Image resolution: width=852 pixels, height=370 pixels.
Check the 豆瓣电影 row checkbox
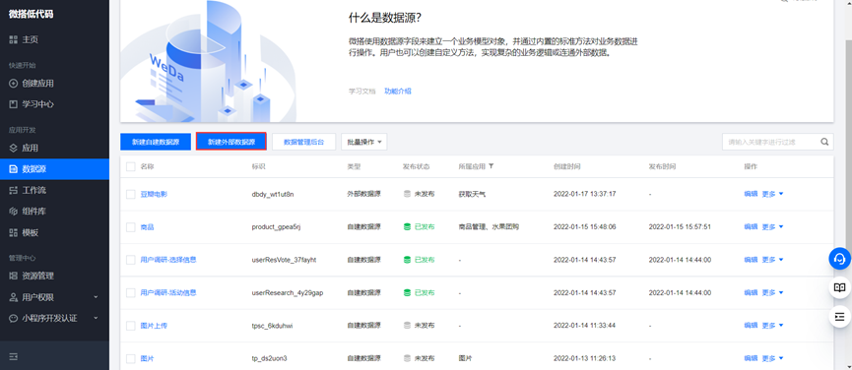click(130, 194)
